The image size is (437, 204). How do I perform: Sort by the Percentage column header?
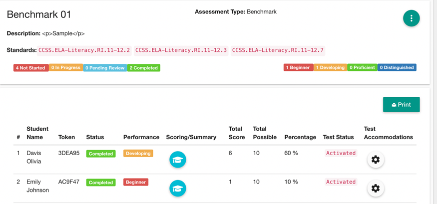click(300, 137)
